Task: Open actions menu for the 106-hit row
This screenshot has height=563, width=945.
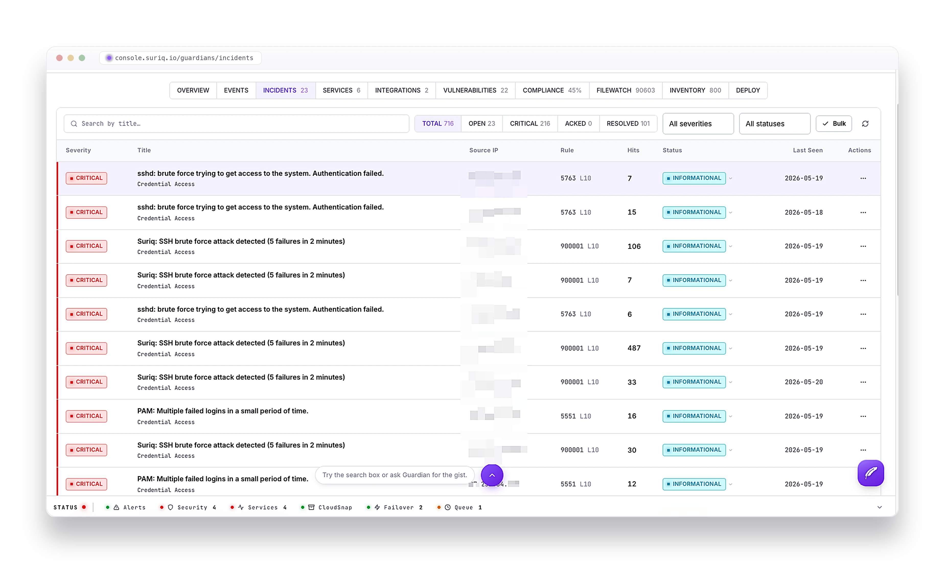Action: (x=863, y=246)
